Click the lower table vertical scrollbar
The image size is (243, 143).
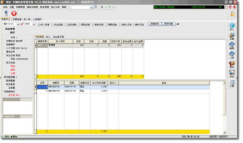[x=224, y=108]
